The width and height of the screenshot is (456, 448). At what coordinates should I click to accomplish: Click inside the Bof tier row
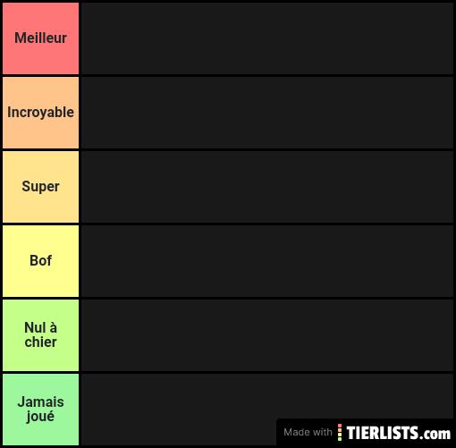pos(267,261)
